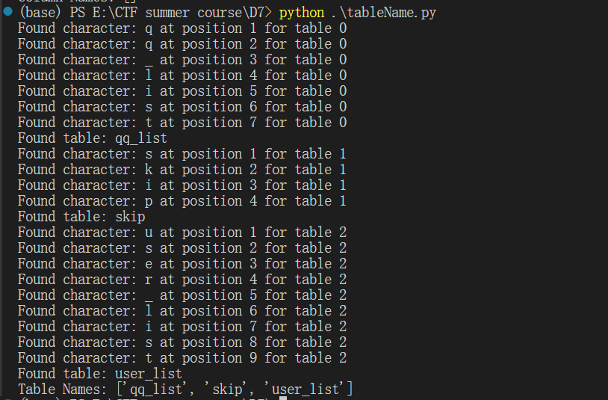Click line 'character: p at position 4 for table 1'
608x400 pixels.
point(182,201)
